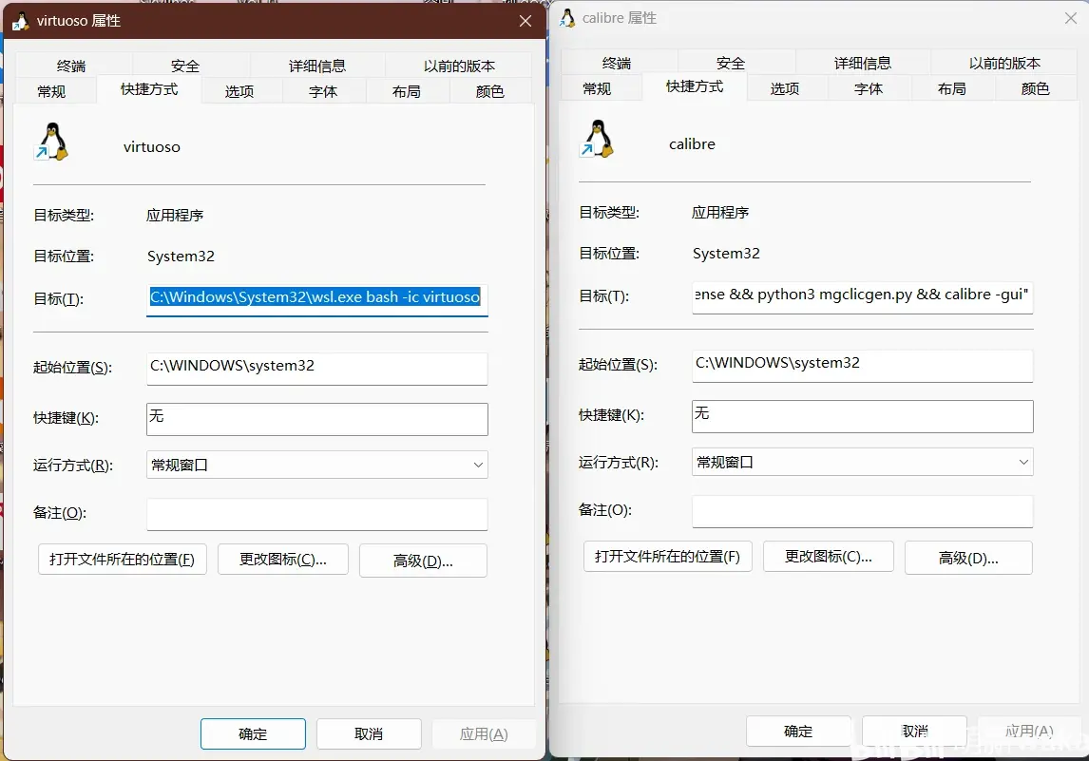Open the 终端 tab in virtuoso properties

point(71,66)
